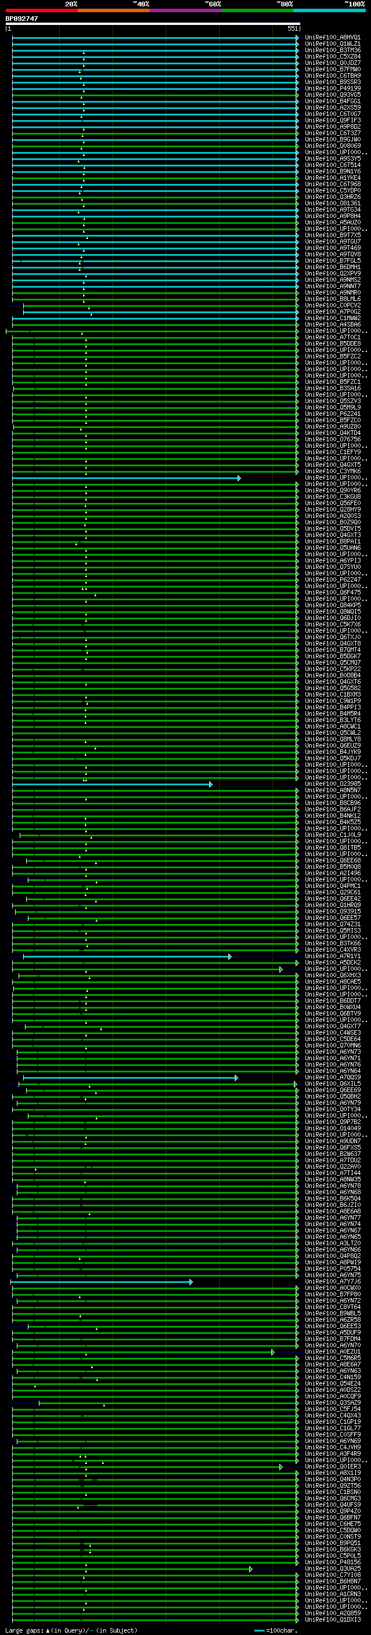
Task: Click hit UniRef100_B8LML6
Action: coord(333,299)
